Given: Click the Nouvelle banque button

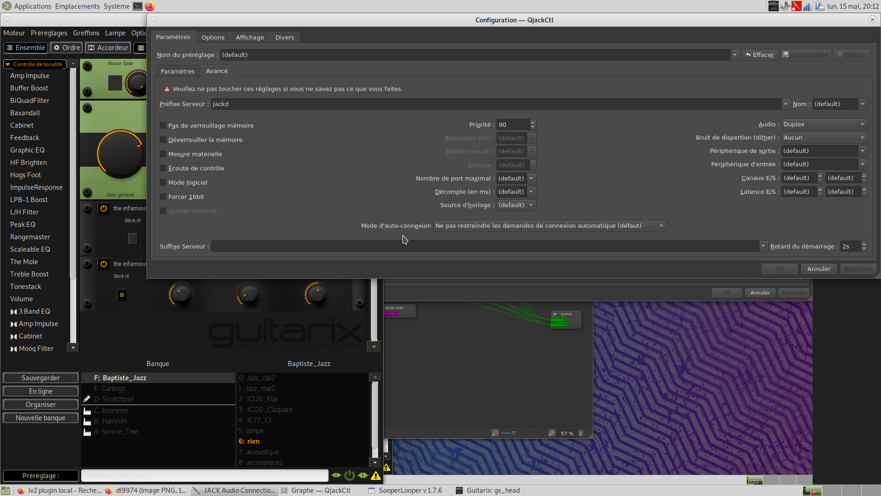Looking at the screenshot, I should [x=40, y=418].
